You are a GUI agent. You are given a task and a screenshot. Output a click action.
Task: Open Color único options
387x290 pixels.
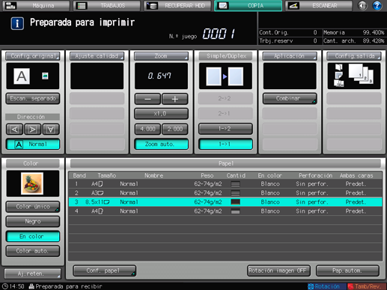pos(33,207)
